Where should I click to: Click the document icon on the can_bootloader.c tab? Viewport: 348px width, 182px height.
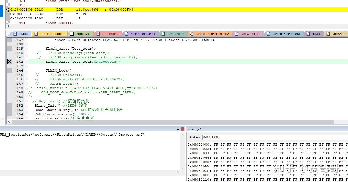pos(36,33)
